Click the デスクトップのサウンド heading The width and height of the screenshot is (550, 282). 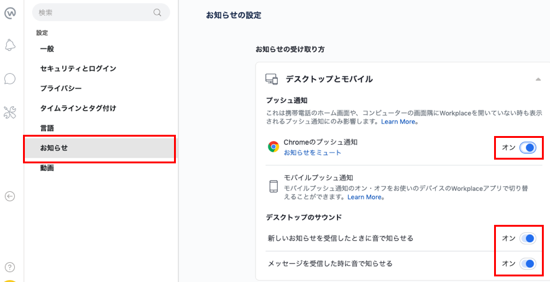[304, 217]
